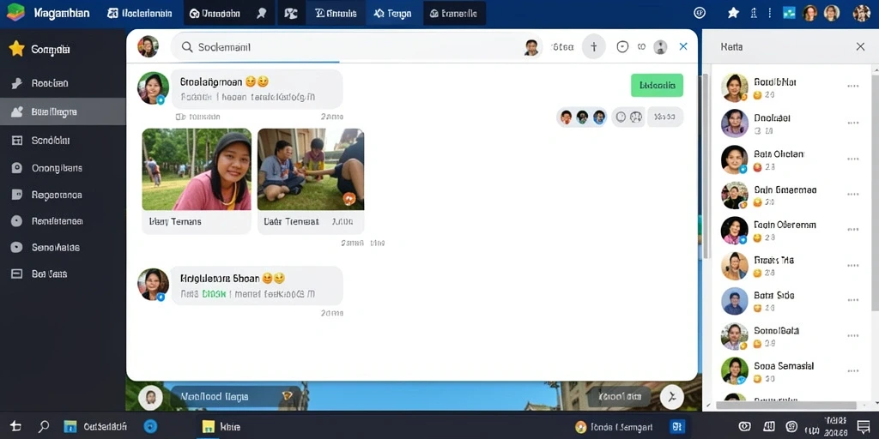Open the options dots for the first contact

[852, 87]
